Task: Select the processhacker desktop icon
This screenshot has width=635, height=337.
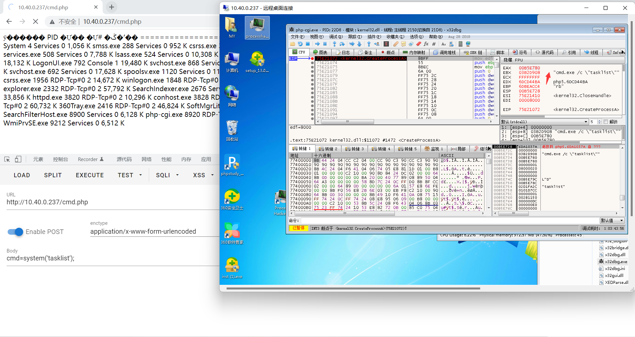Action: (257, 28)
